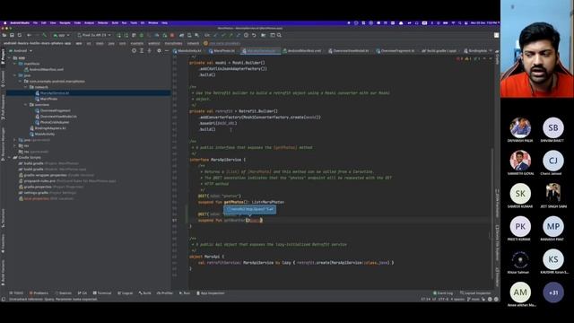Open project panel settings gear
The width and height of the screenshot is (574, 323).
coord(159,51)
